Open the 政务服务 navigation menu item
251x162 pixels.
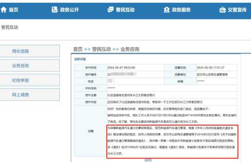181,10
